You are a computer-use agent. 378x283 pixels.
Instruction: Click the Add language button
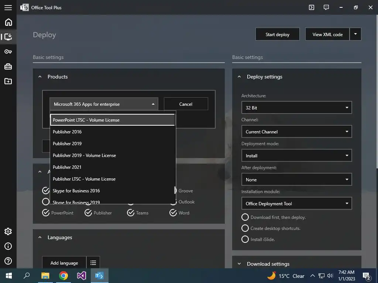coord(64,263)
